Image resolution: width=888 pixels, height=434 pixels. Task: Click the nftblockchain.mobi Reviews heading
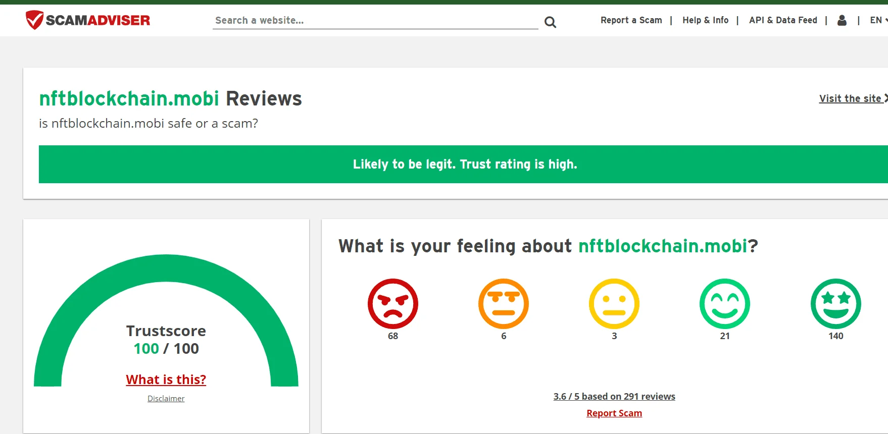(170, 98)
